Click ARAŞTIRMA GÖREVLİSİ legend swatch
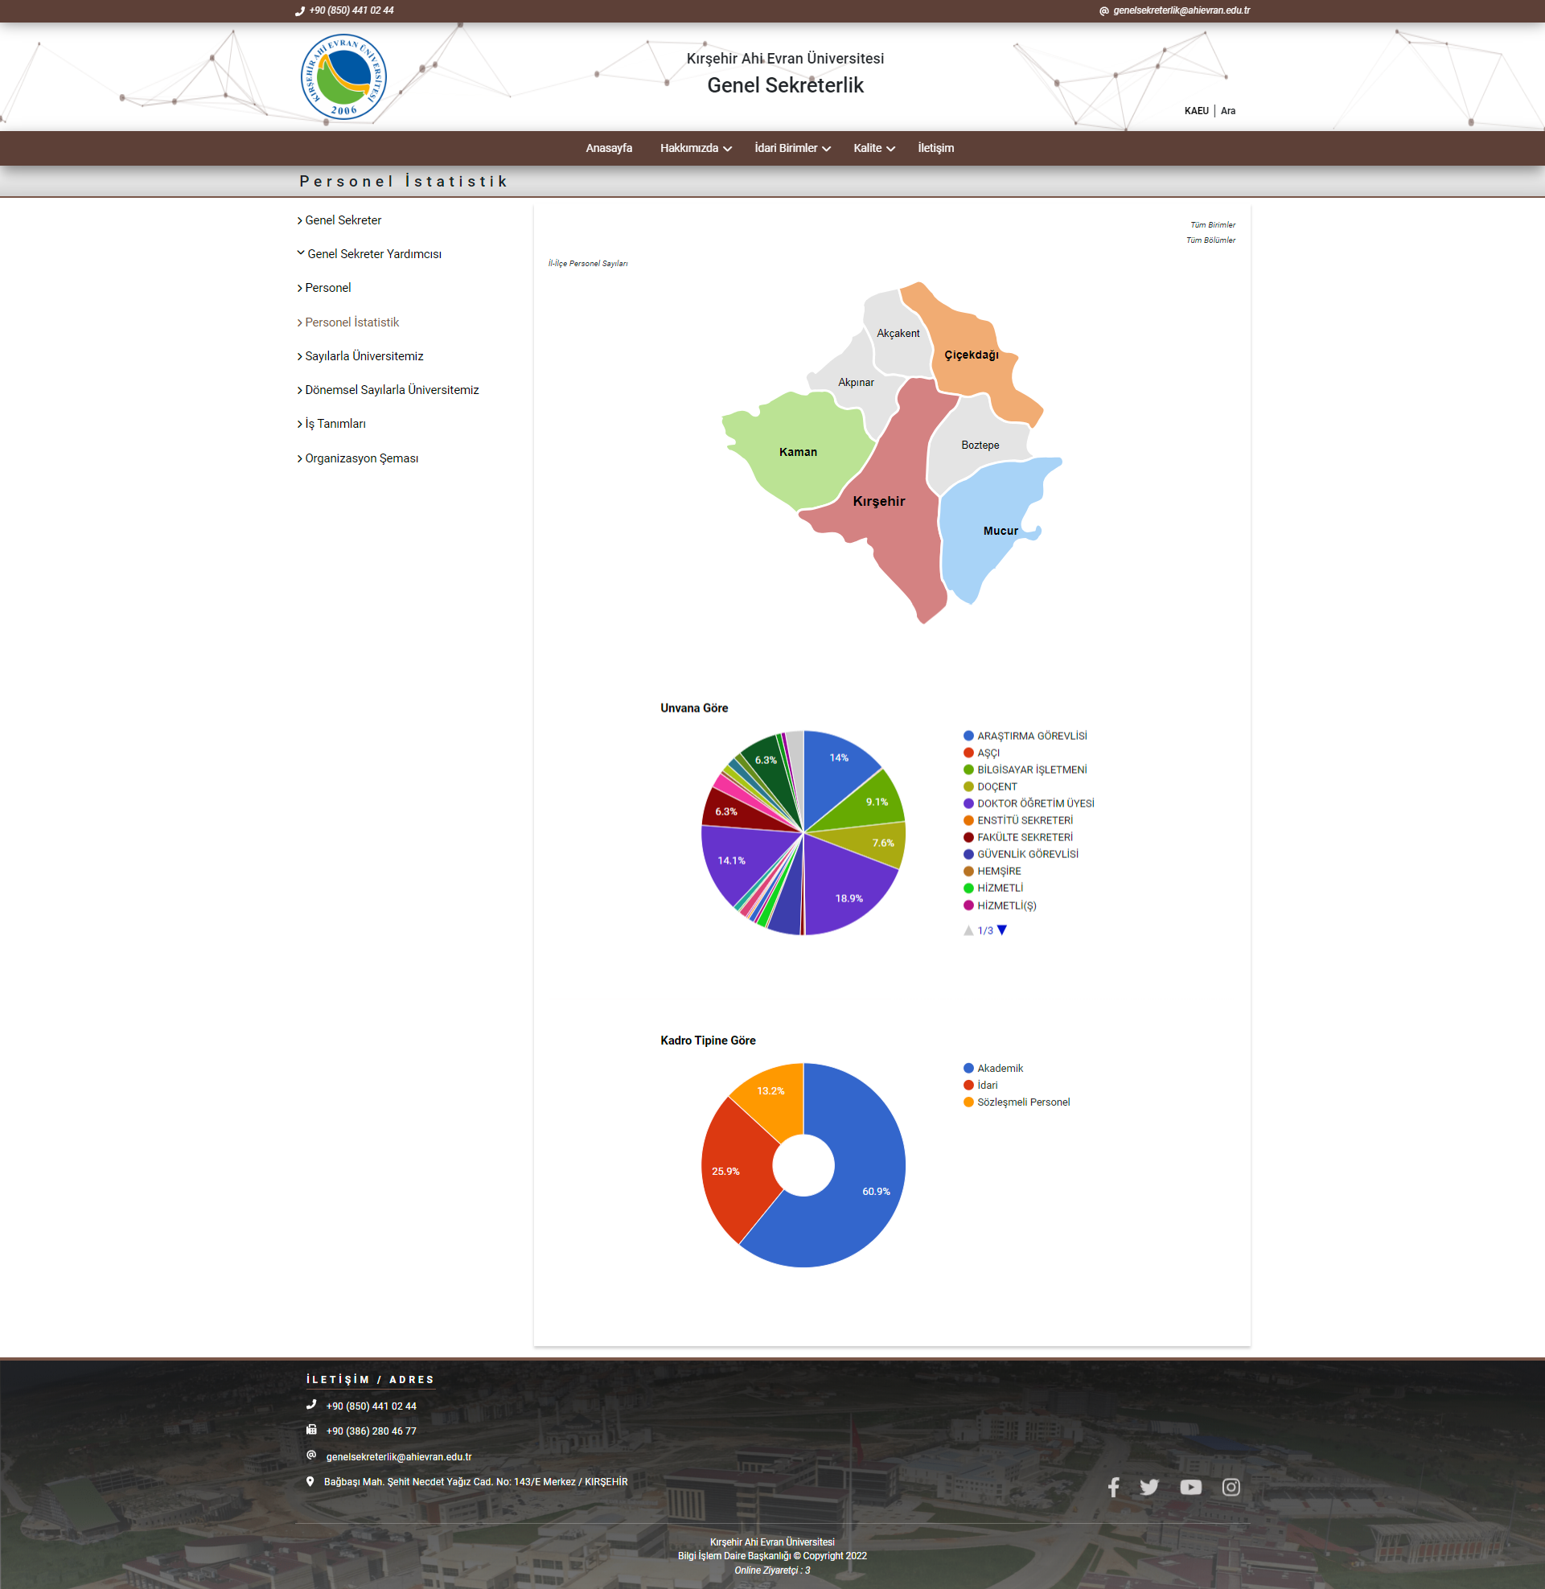The width and height of the screenshot is (1545, 1589). tap(968, 736)
